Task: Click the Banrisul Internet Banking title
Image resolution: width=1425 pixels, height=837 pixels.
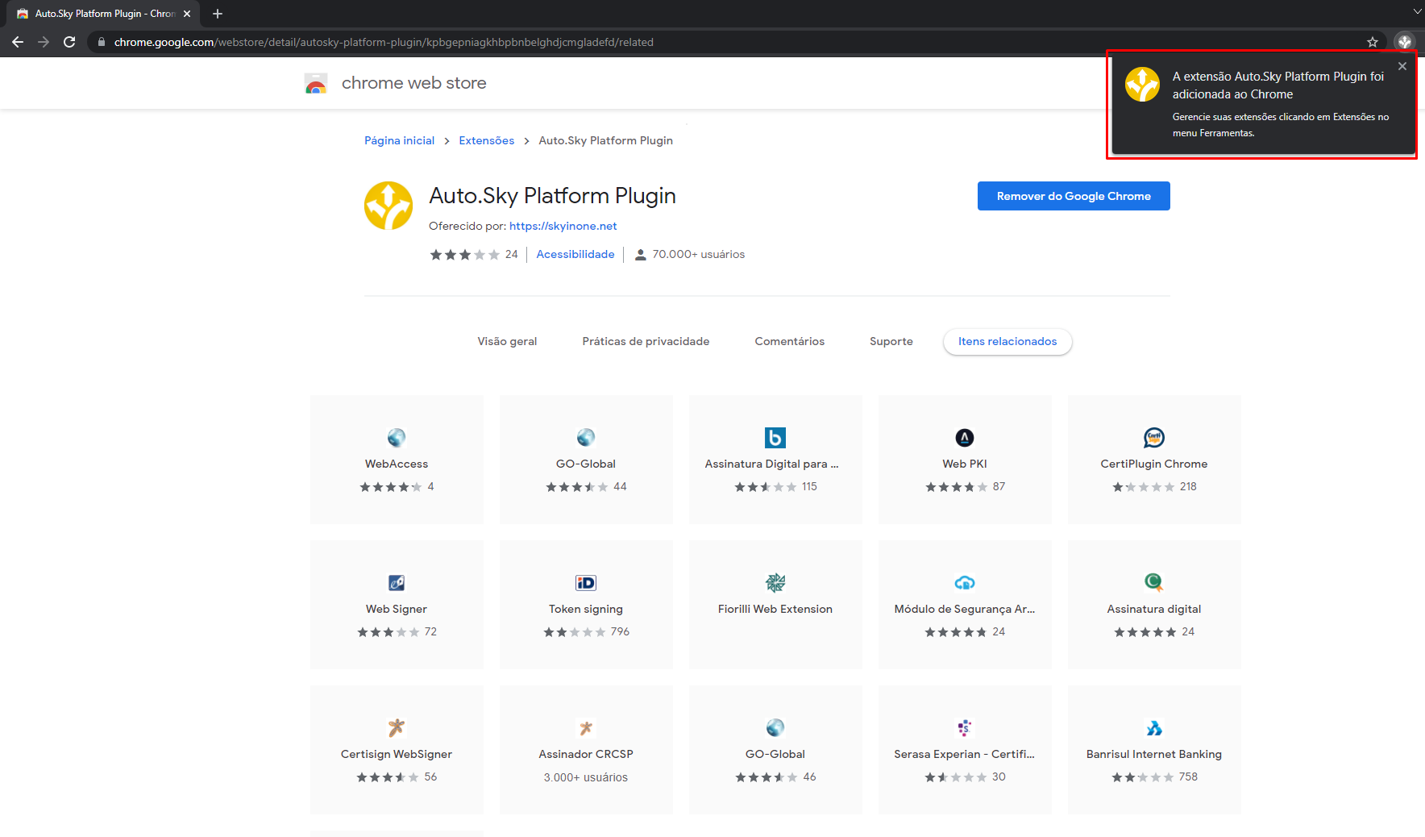Action: pyautogui.click(x=1154, y=754)
